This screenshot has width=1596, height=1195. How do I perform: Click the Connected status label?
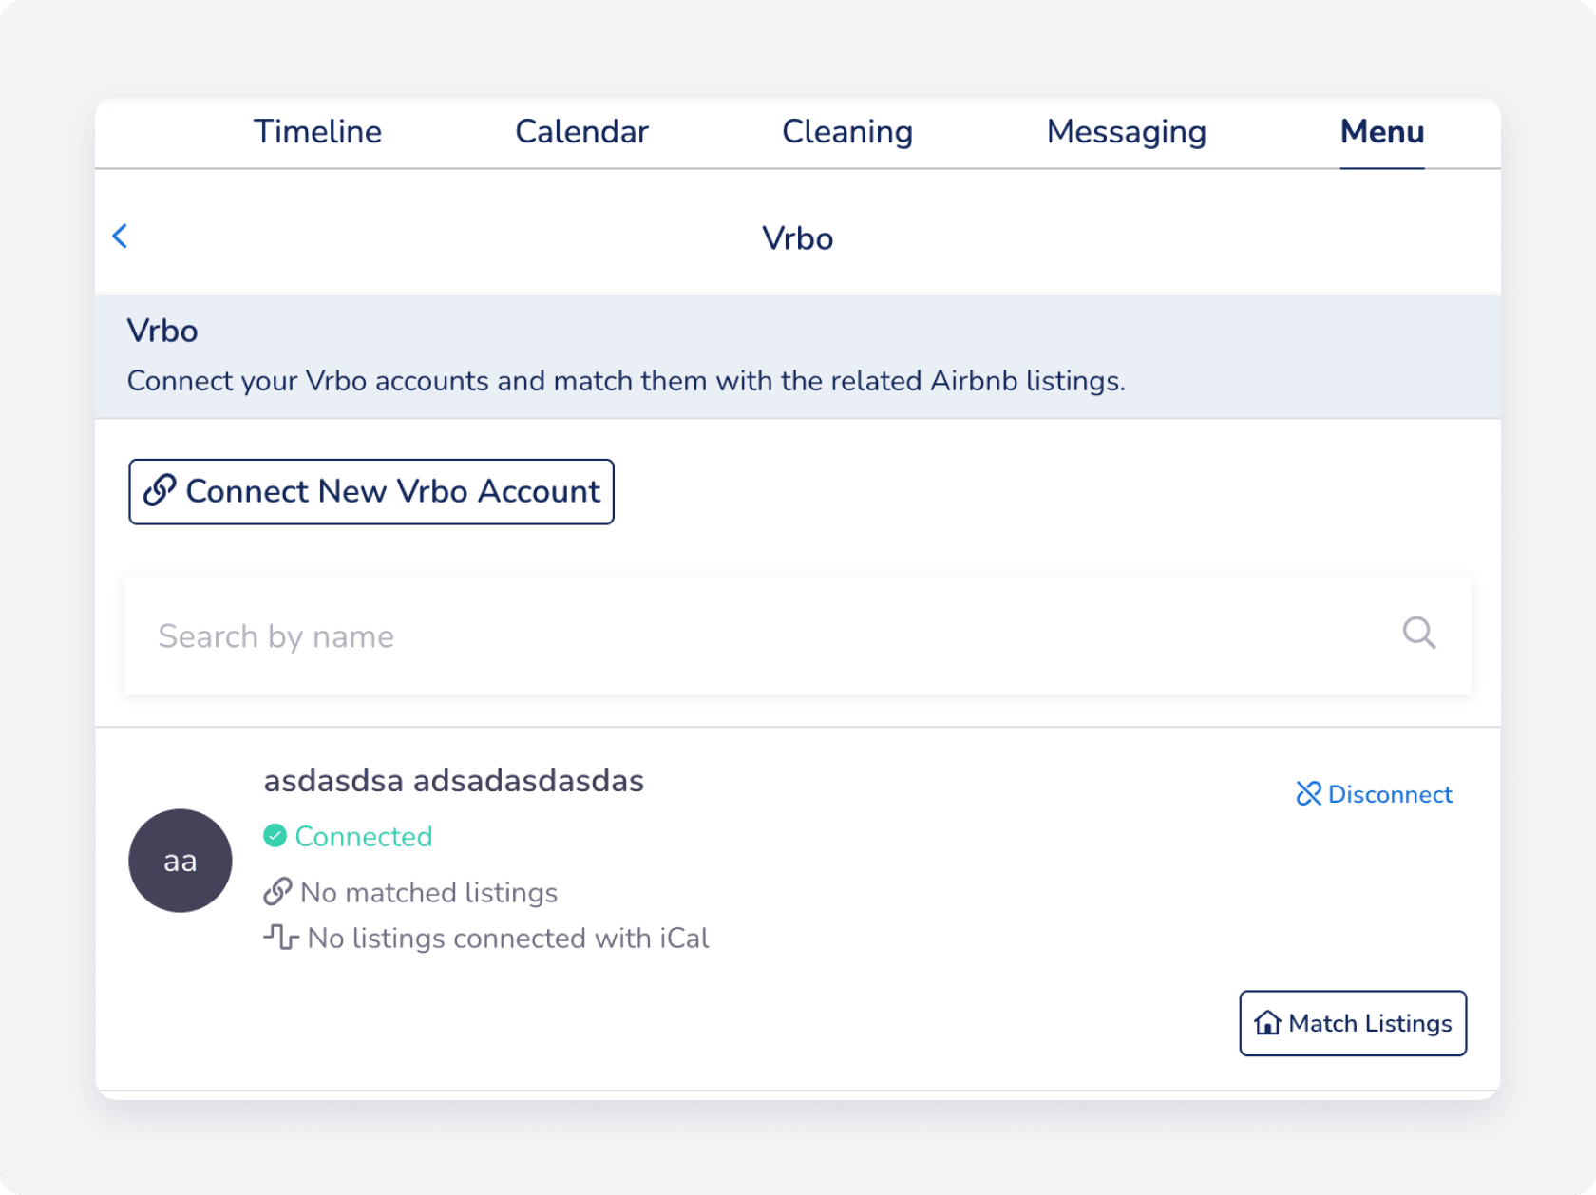pos(364,836)
